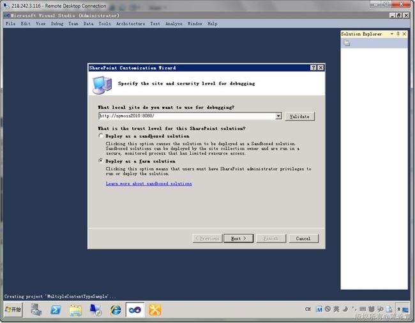
Task: Click the wizard computer header image
Action: 102,84
